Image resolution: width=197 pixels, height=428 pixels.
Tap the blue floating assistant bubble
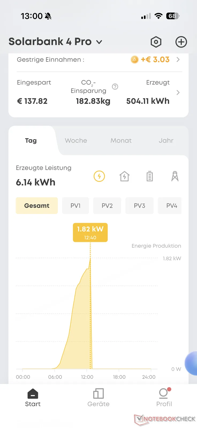[191, 364]
